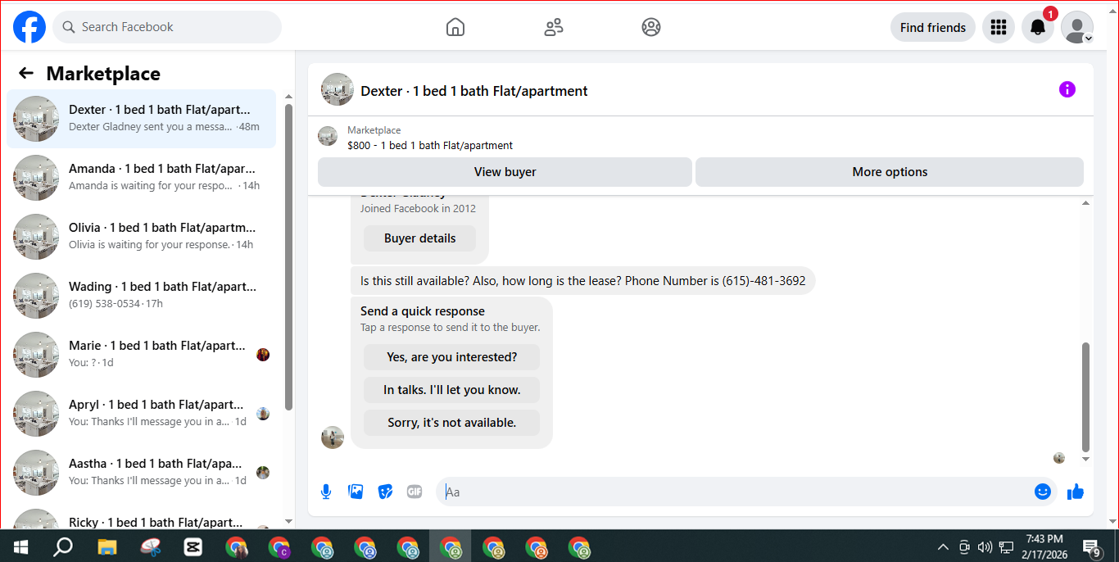Click the More options button
The image size is (1119, 562).
tap(890, 172)
